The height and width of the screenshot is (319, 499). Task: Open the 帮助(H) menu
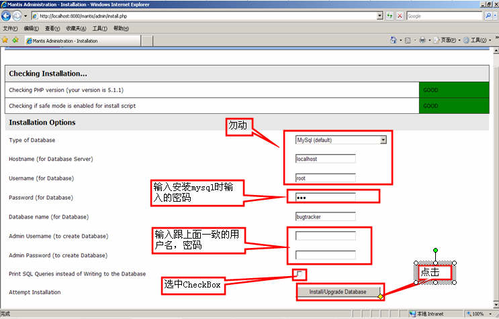[121, 29]
